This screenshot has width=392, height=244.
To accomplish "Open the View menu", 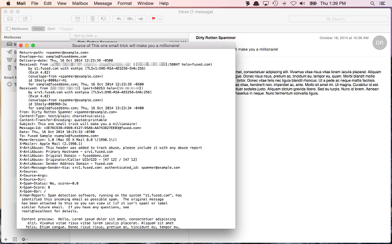I will coord(62,3).
